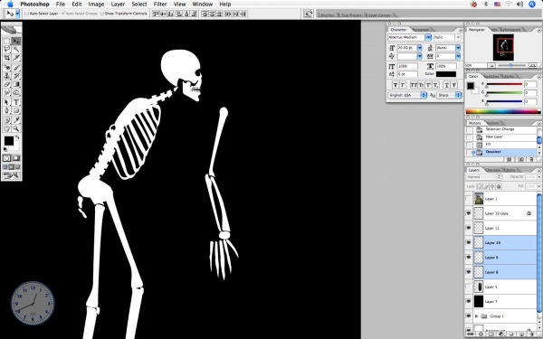This screenshot has height=339, width=543.
Task: Open tracking dropdown arrow in Character panel
Action: coord(458,56)
